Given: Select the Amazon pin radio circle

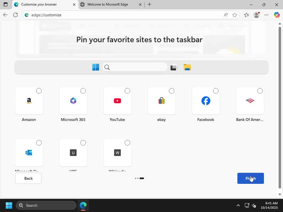Looking at the screenshot, I should [x=39, y=91].
